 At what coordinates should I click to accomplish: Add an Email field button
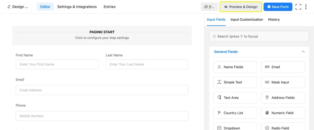pyautogui.click(x=283, y=67)
